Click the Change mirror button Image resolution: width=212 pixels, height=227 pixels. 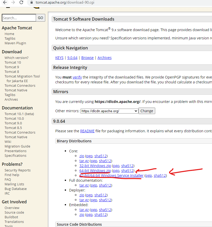[x=147, y=111]
